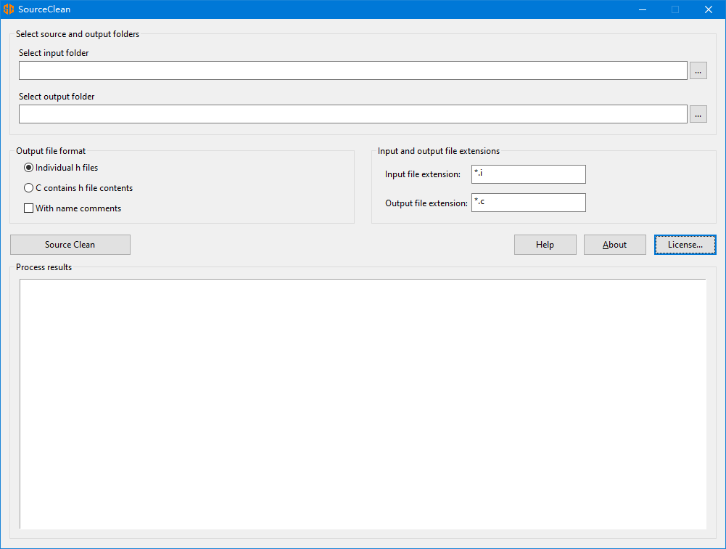
Task: Click the SourceClean app icon in title bar
Action: [9, 9]
